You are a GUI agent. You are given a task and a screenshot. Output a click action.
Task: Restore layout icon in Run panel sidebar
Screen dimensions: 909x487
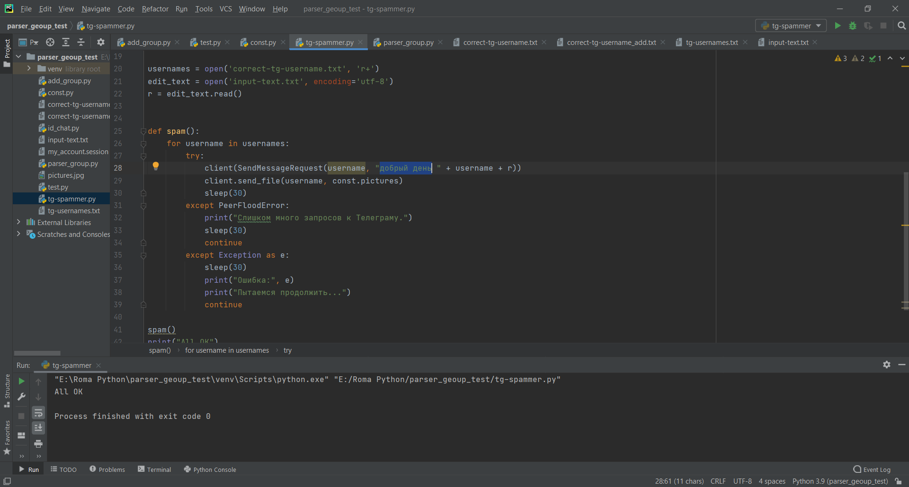(x=21, y=435)
